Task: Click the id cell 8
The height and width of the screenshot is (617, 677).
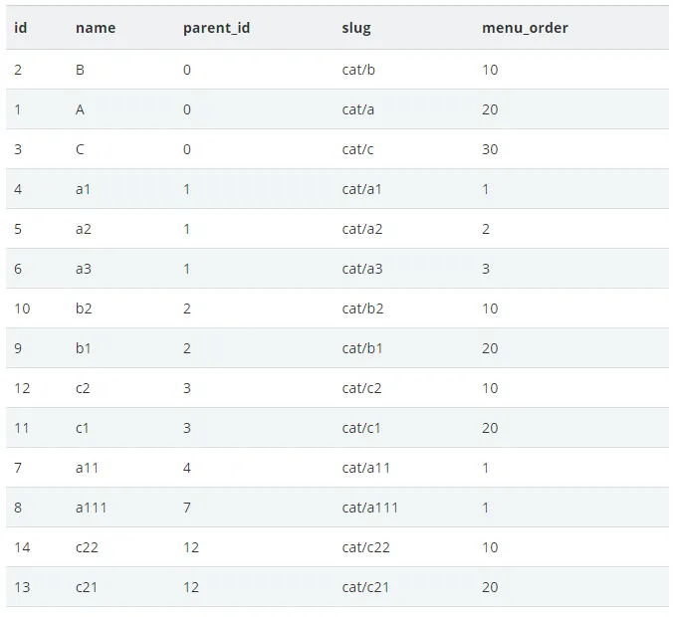Action: [18, 508]
